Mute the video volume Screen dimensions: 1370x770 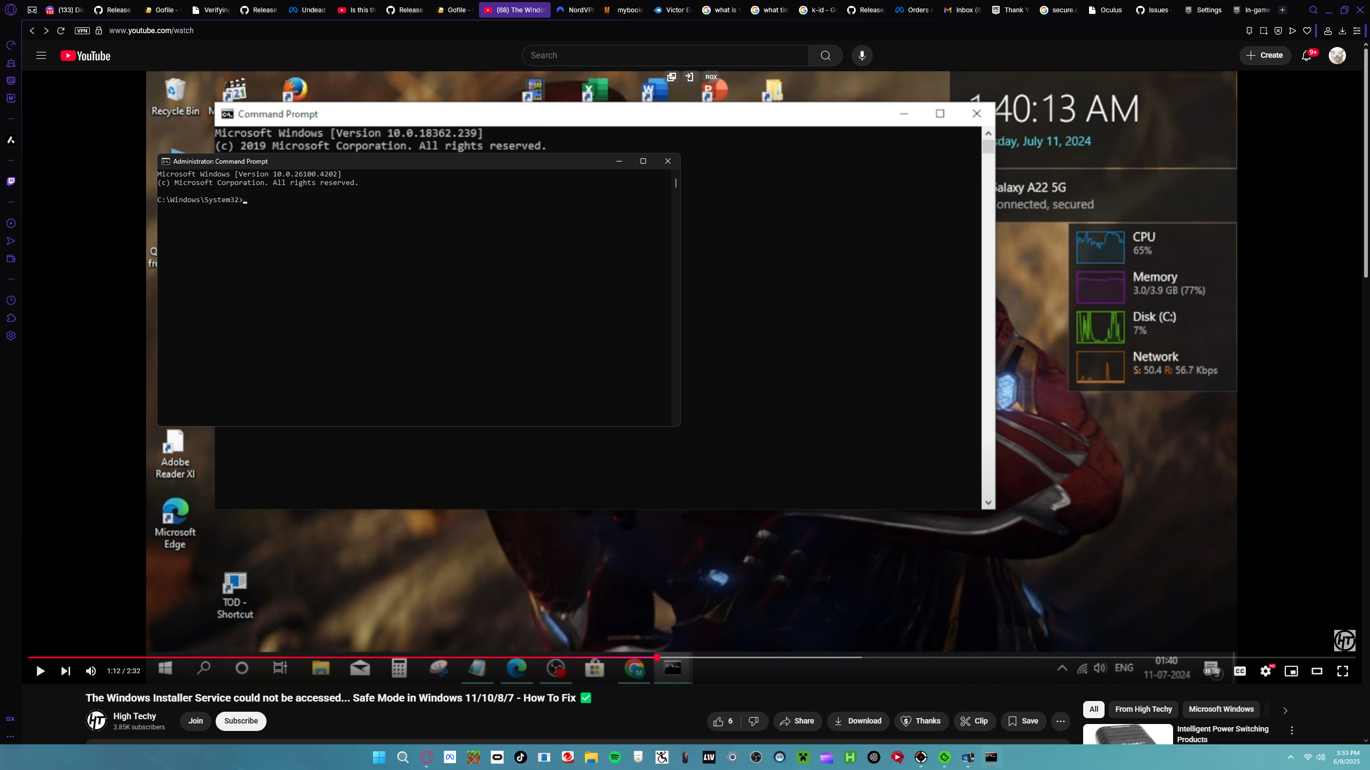point(91,671)
